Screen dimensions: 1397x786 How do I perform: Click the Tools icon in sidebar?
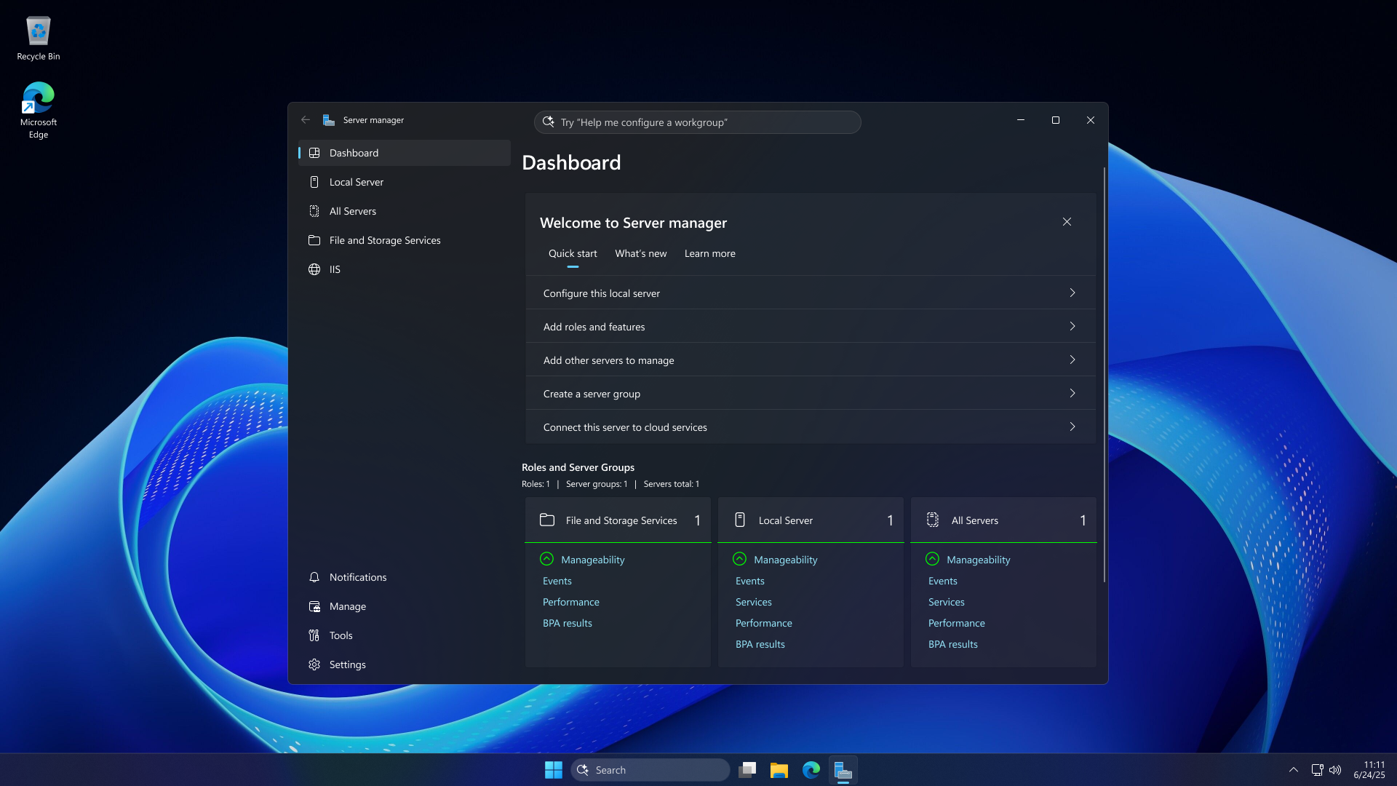(314, 635)
